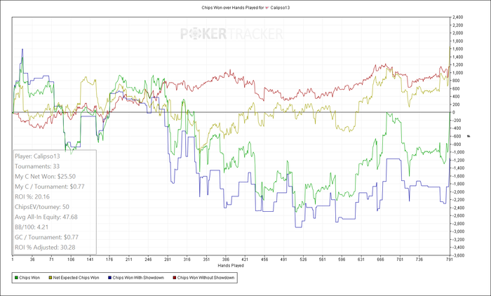Click the 1 x-axis tick label
491x296 pixels.
12,260
